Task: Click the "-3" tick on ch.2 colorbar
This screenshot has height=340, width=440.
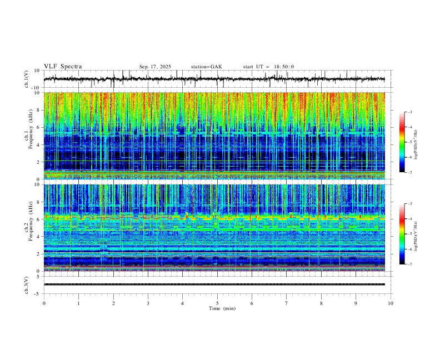Action: click(x=410, y=204)
